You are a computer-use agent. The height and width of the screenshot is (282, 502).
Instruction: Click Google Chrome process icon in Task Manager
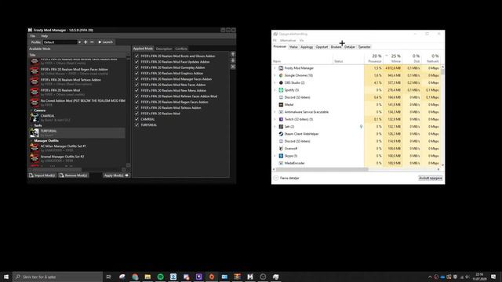pos(281,75)
